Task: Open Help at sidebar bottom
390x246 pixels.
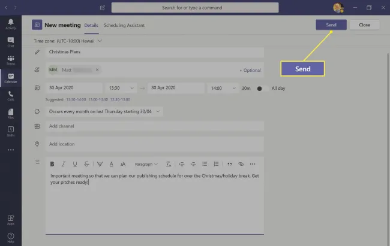Action: point(11,238)
